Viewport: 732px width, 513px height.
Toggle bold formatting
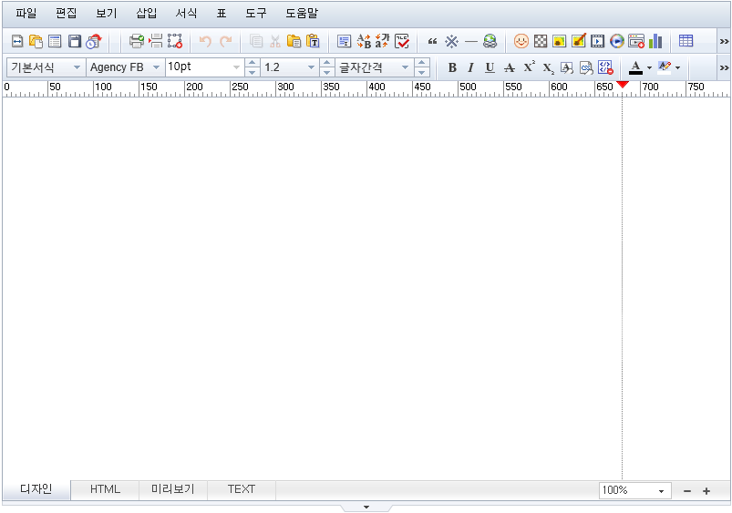pos(452,67)
